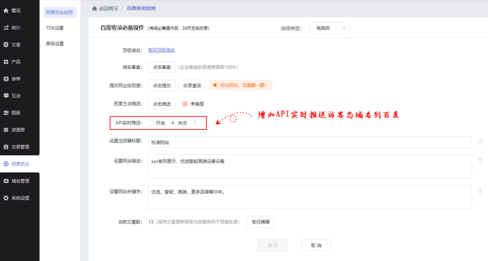
Task: Open 高级设置 in the submenu
Action: (x=55, y=44)
